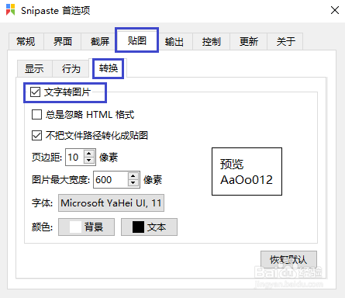345x298 pixels.
Task: Decrease 图片最大宽度 with down arrow
Action: point(133,183)
